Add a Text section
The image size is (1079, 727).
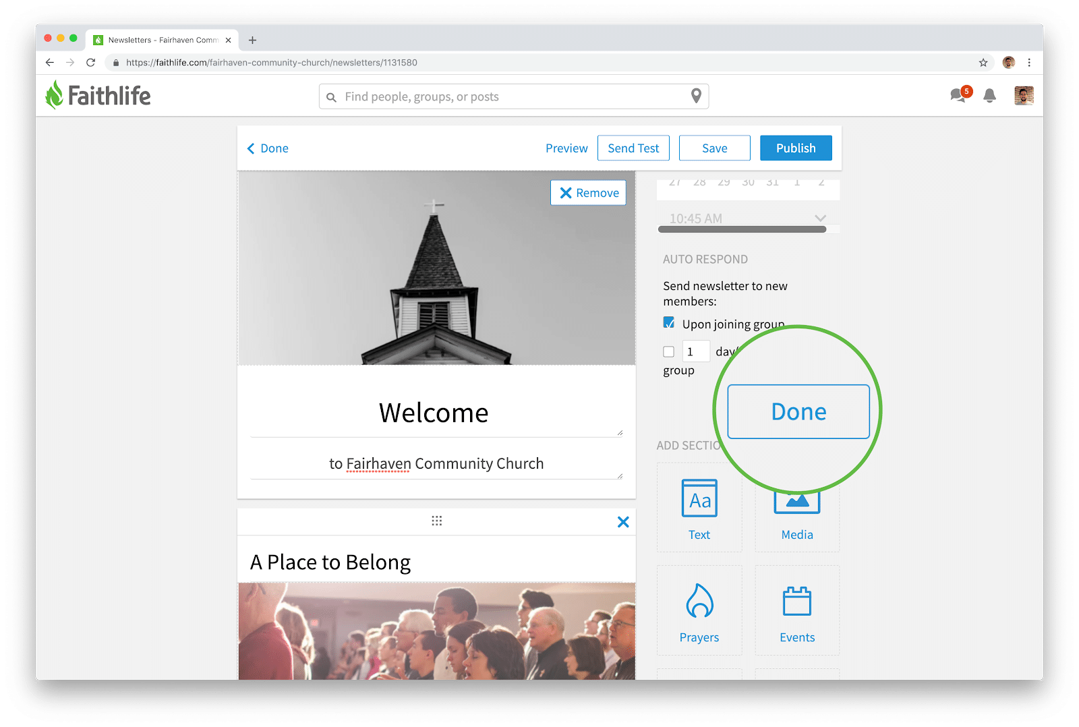(699, 508)
